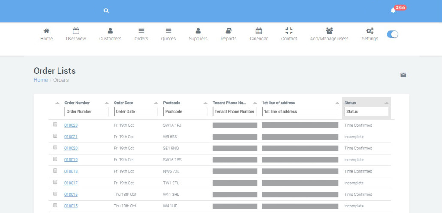Open the Calendar menu label
The width and height of the screenshot is (442, 213).
(259, 39)
